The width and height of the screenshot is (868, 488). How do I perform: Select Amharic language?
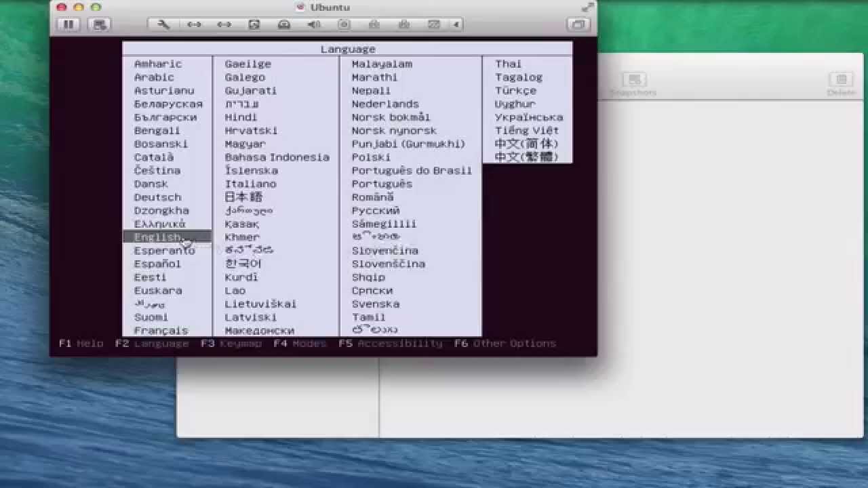tap(158, 64)
